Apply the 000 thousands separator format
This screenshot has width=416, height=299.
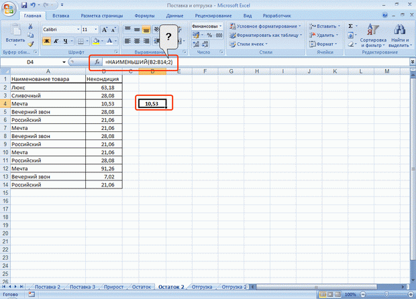[x=219, y=35]
